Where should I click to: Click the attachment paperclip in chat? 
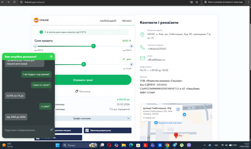pyautogui.click(x=51, y=130)
